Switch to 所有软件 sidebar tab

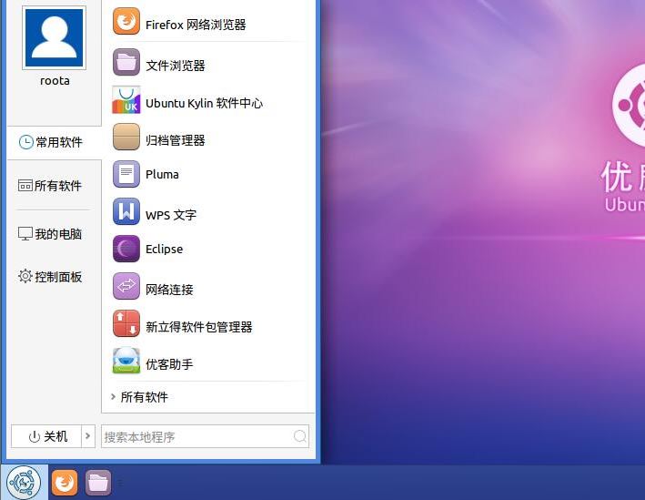click(50, 186)
